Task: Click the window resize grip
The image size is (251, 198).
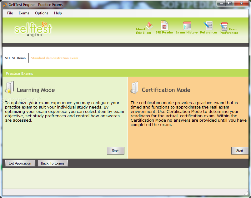Action: (x=246, y=193)
